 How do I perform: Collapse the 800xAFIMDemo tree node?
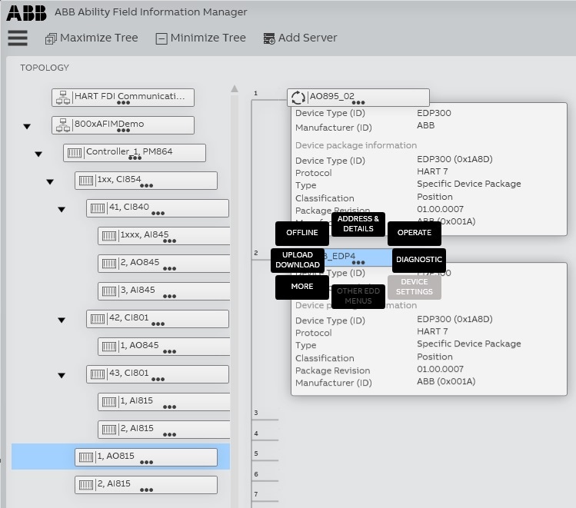(x=27, y=127)
